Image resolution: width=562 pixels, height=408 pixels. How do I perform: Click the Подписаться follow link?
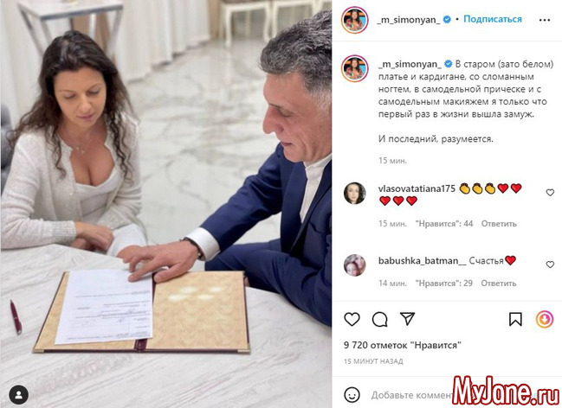tap(493, 19)
